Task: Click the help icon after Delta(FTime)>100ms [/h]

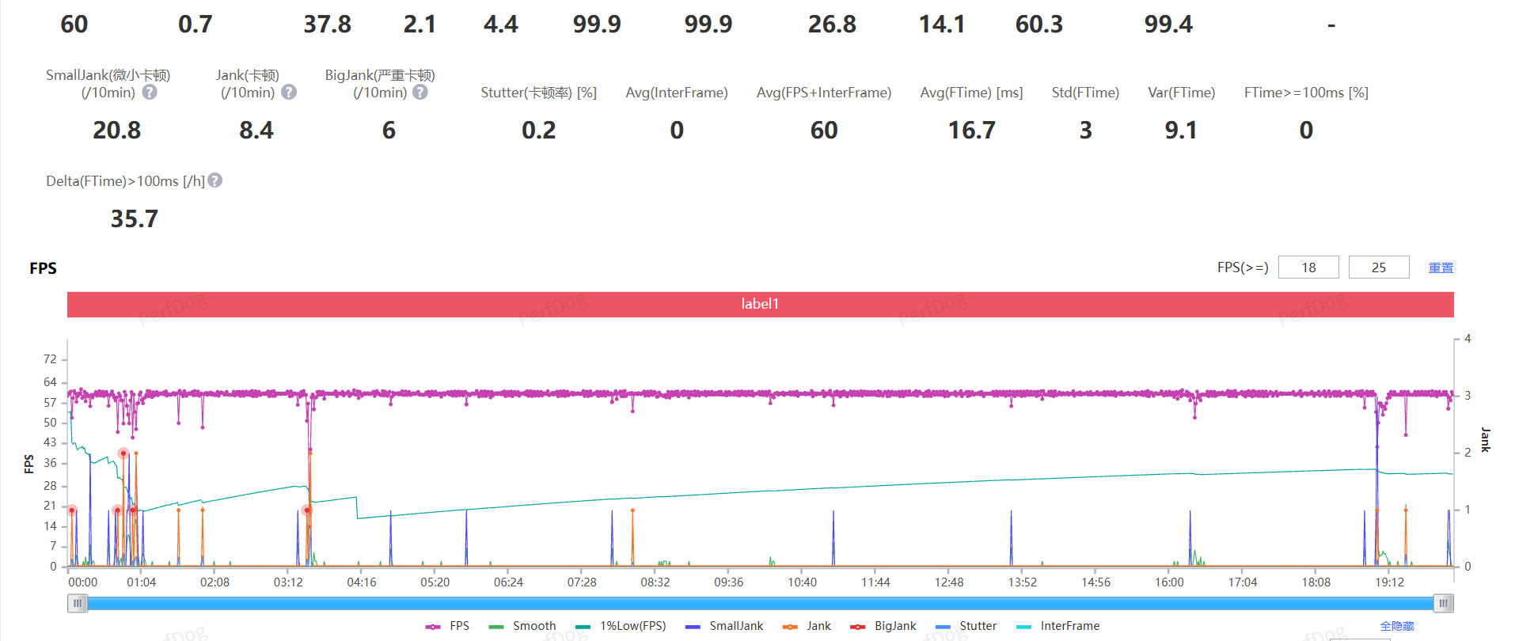Action: click(215, 180)
